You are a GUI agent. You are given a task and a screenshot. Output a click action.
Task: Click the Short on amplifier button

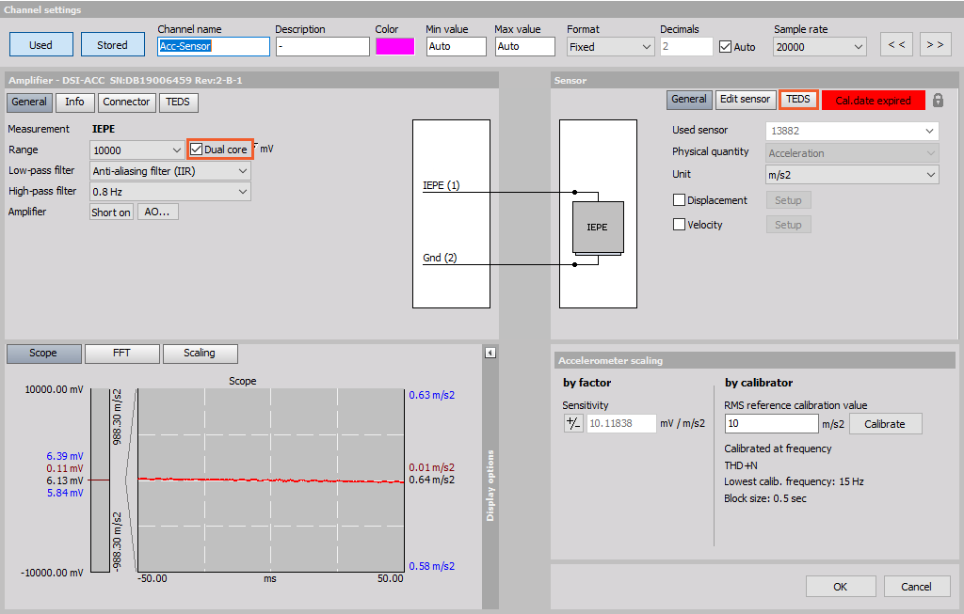[x=111, y=213]
